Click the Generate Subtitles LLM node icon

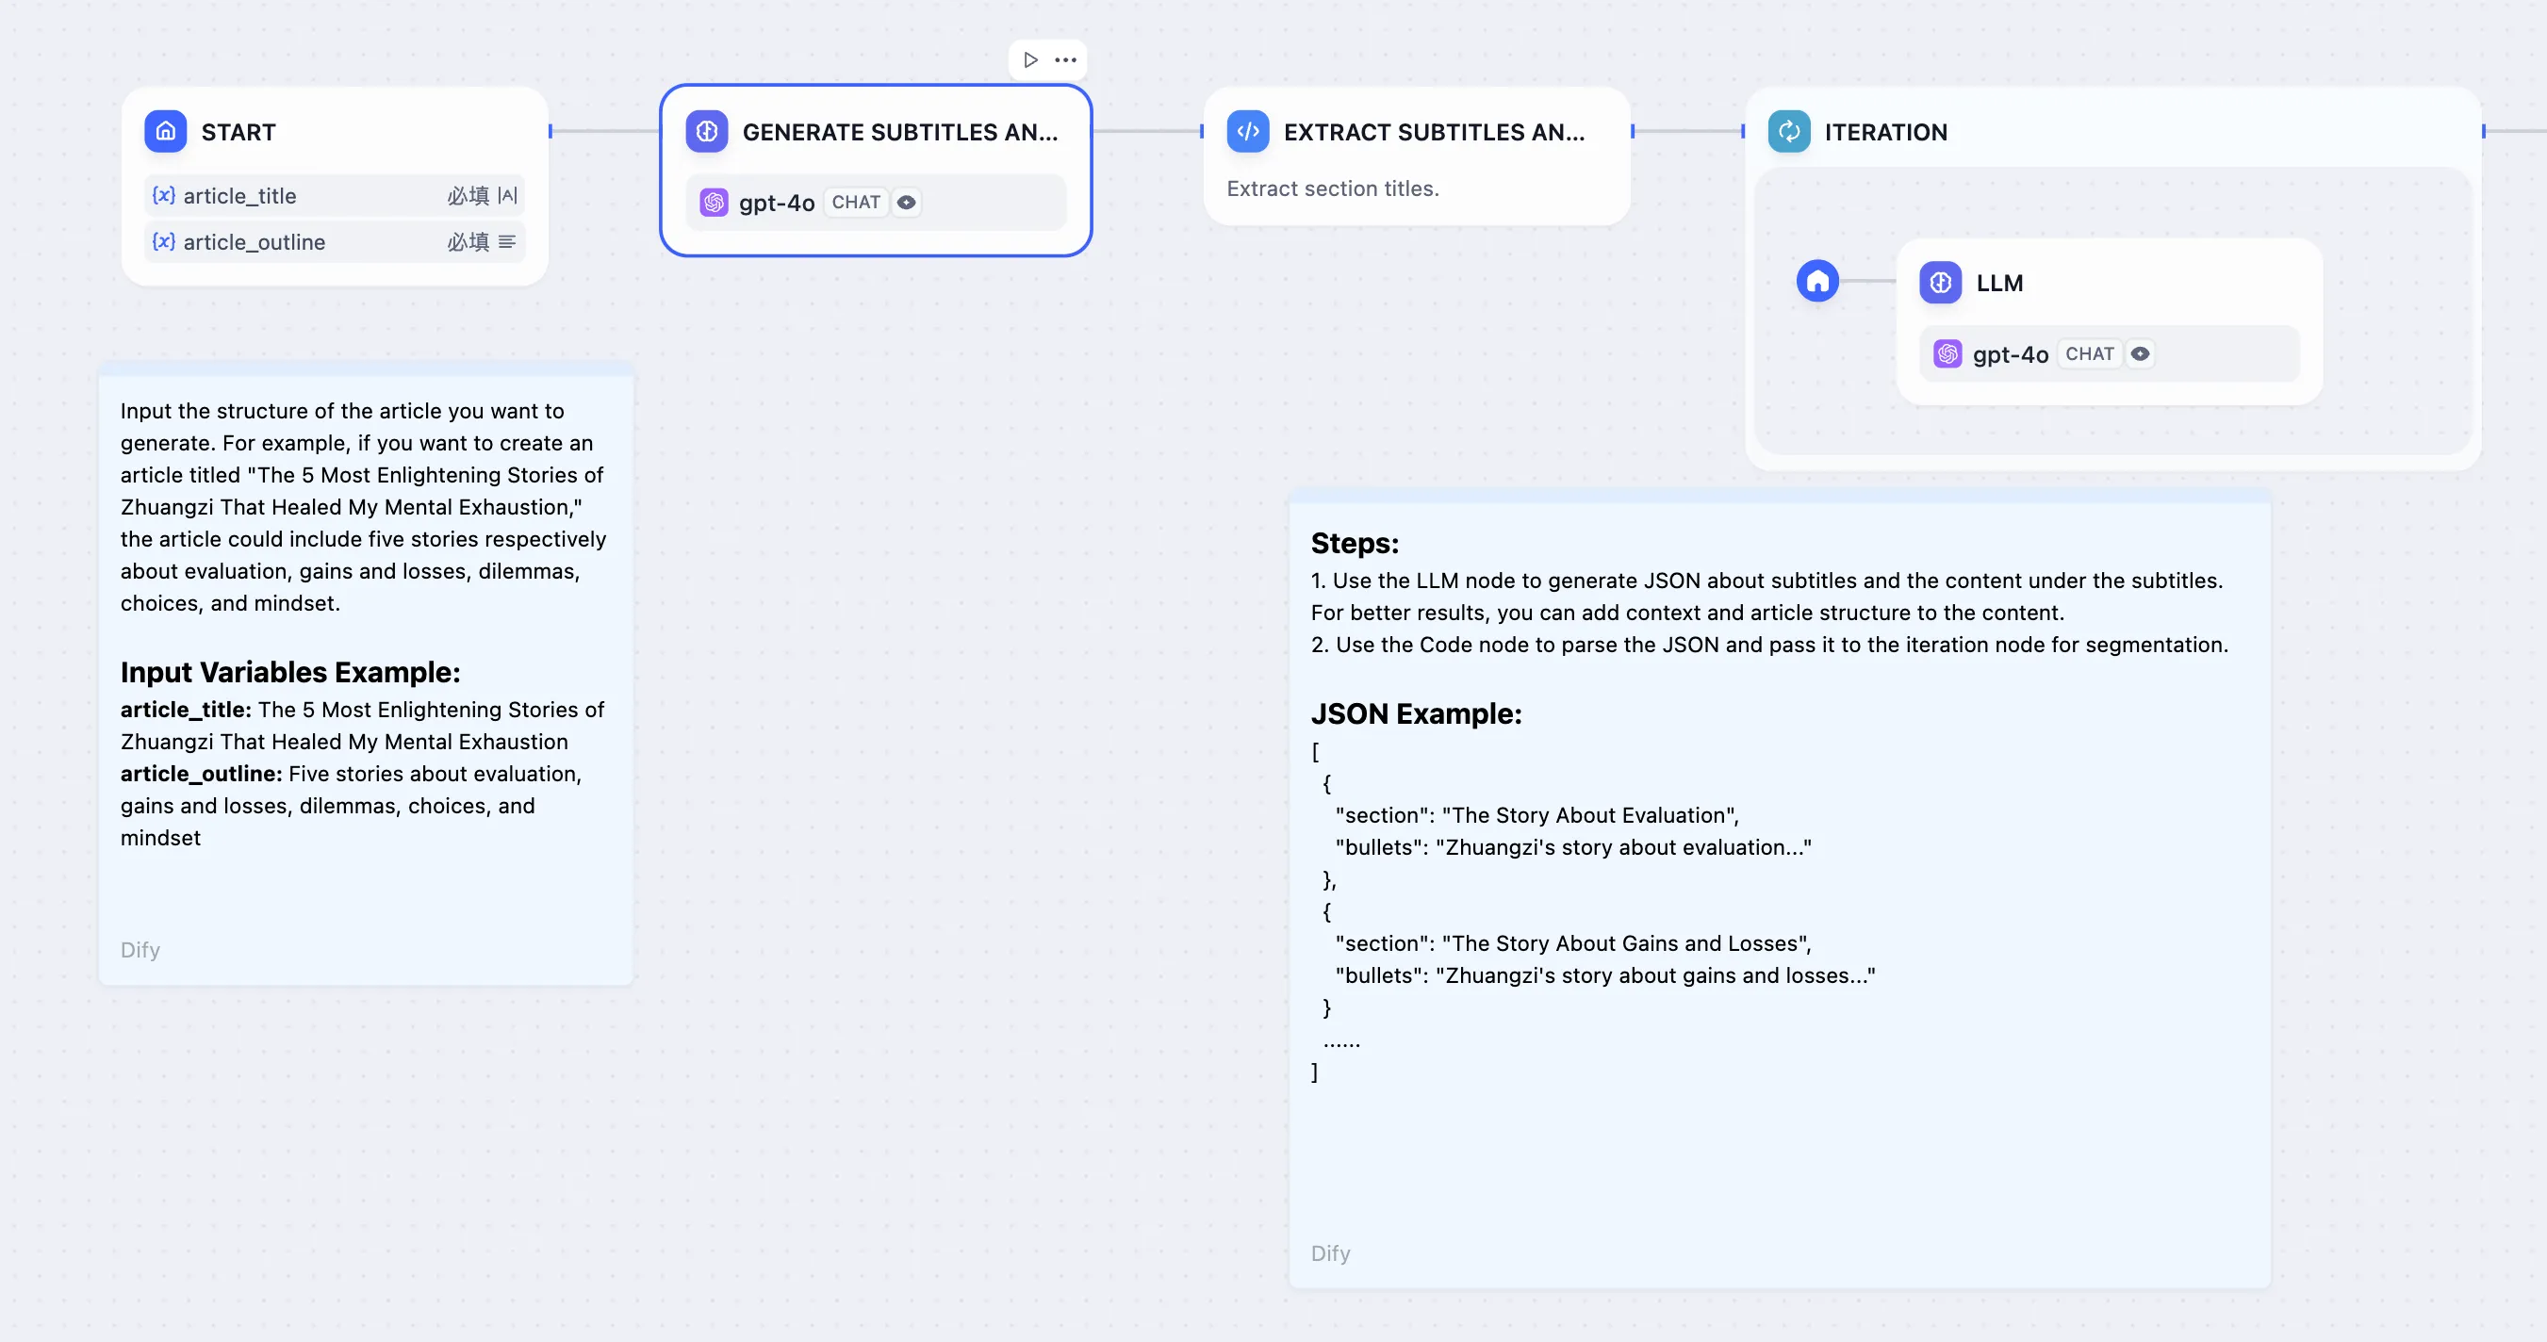706,131
